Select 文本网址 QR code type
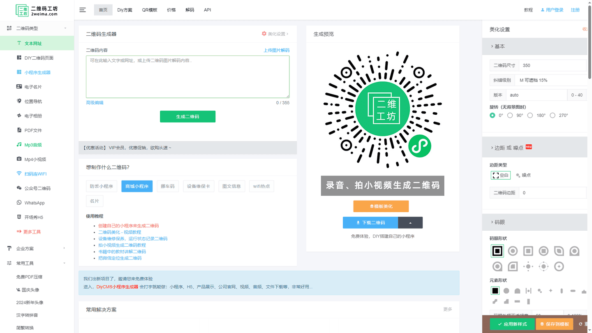 click(37, 43)
